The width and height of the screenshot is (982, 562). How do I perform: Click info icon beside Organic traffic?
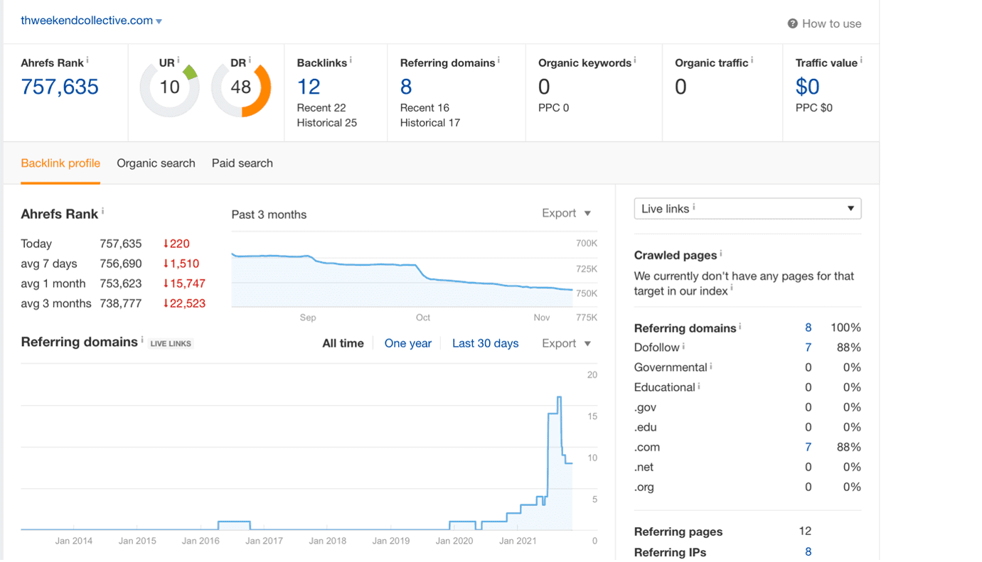pos(752,60)
